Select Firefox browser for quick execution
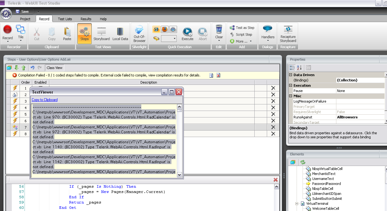Screen dimensions: 387x211 165,30
